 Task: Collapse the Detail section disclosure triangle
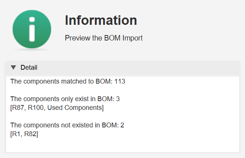pos(13,68)
